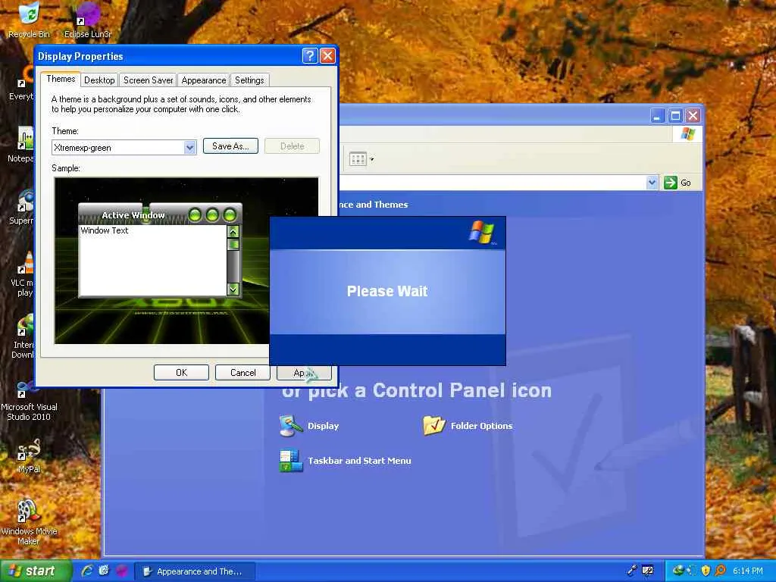Click the sample window scrollbar up arrow
Image resolution: width=776 pixels, height=582 pixels.
coord(233,231)
